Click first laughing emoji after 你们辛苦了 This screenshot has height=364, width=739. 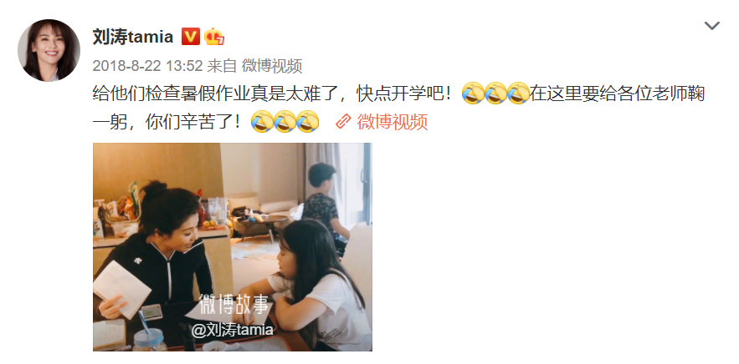click(x=262, y=121)
